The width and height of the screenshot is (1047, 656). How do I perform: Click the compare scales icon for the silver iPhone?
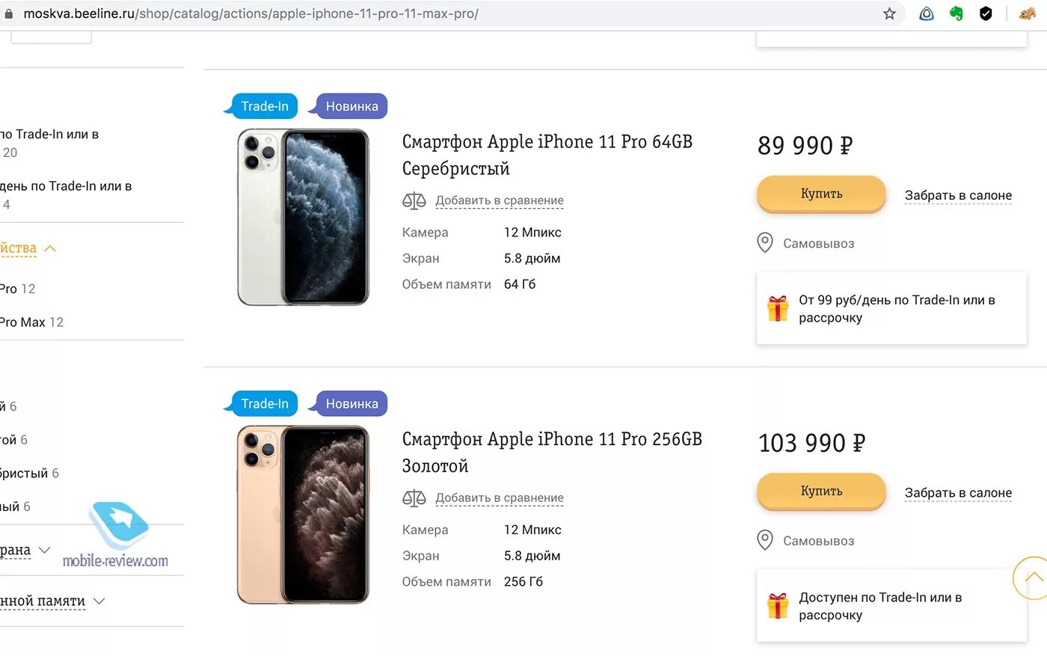(414, 200)
